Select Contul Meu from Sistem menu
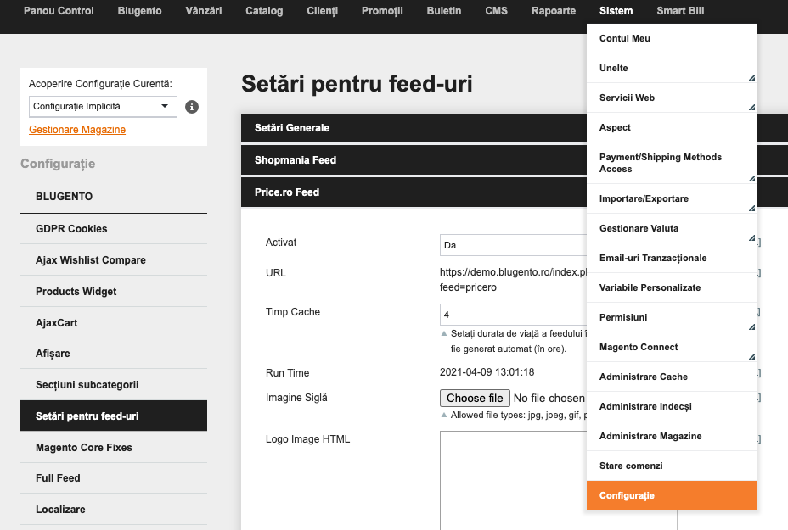The width and height of the screenshot is (788, 530). coord(672,39)
